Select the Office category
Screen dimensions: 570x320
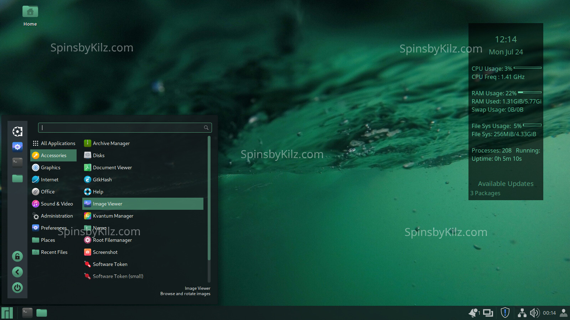click(53, 192)
